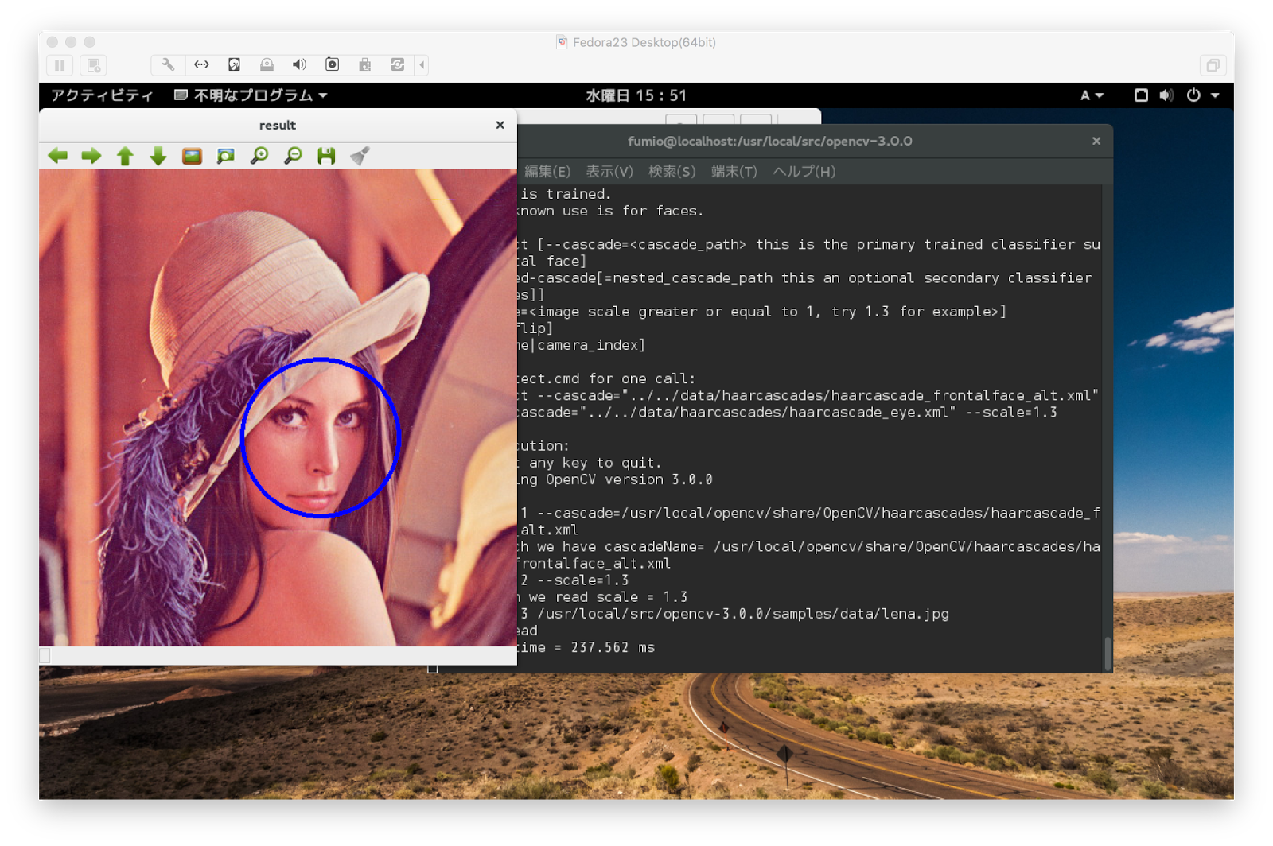Open the ヘルプ(H) terminal menu
This screenshot has height=846, width=1273.
[804, 172]
